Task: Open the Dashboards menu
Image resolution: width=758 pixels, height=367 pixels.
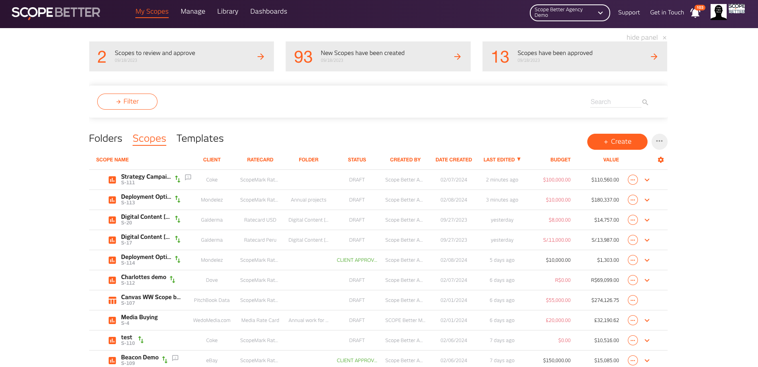Action: click(269, 12)
